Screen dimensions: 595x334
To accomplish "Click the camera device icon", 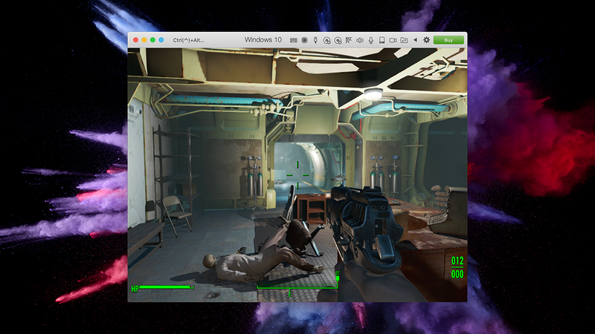I will click(393, 40).
